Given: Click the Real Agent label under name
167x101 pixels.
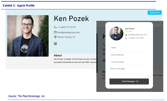Looking at the screenshot, I should 129,31.
